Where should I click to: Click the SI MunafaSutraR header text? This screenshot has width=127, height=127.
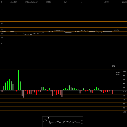(x=31, y=2)
